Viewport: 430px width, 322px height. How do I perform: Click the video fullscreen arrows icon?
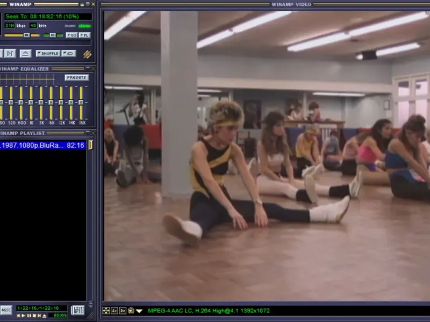click(106, 311)
